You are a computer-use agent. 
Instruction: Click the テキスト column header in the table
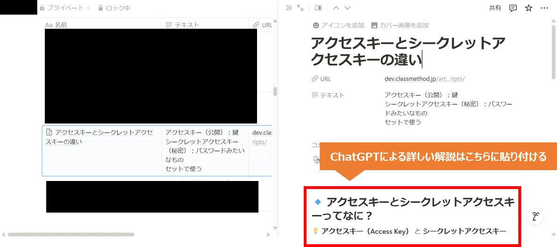point(183,25)
